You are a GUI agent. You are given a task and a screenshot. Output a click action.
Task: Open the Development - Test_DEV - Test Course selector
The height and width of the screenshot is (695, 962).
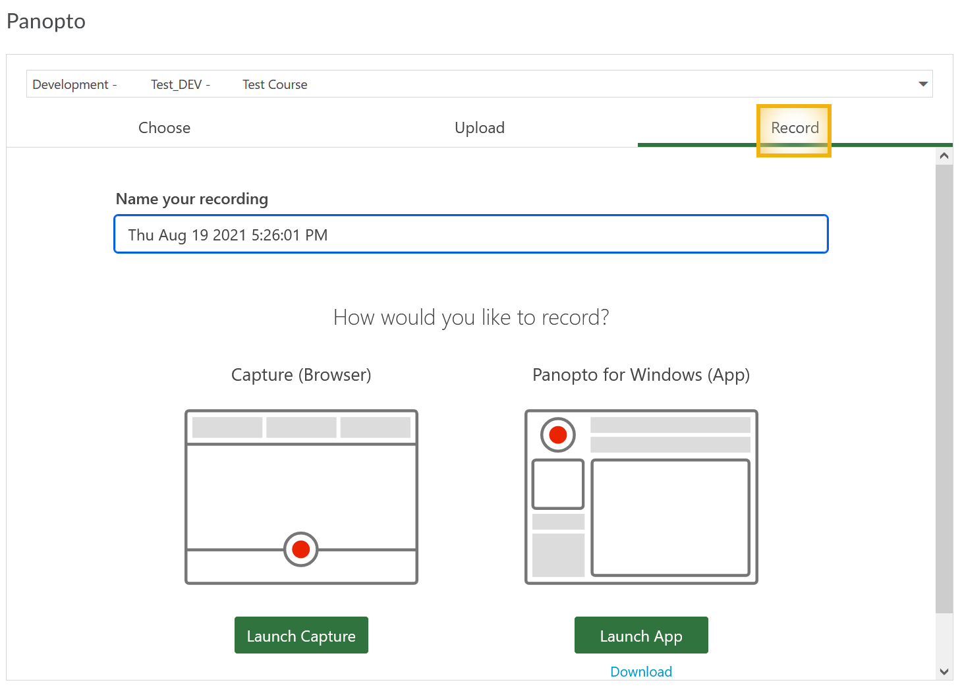[x=461, y=84]
